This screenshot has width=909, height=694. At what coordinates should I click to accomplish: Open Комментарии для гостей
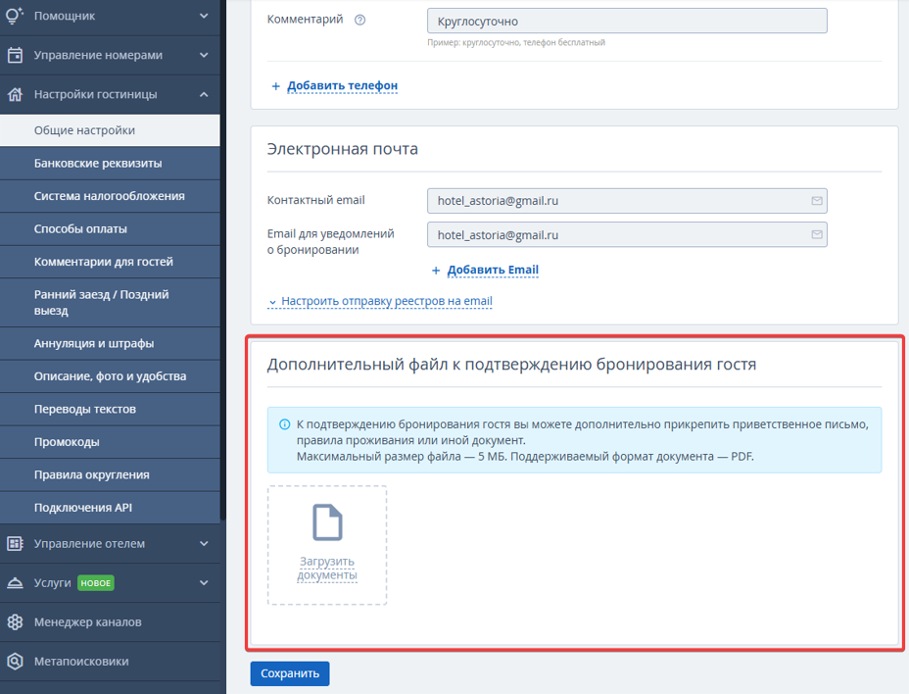[x=110, y=262]
